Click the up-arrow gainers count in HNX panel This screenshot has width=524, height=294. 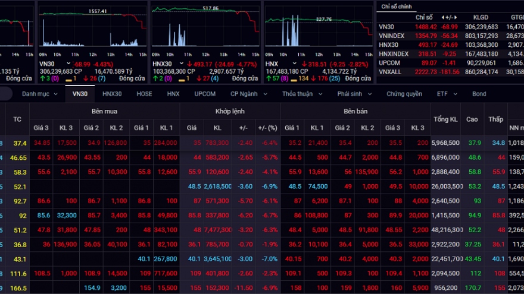pyautogui.click(x=273, y=78)
